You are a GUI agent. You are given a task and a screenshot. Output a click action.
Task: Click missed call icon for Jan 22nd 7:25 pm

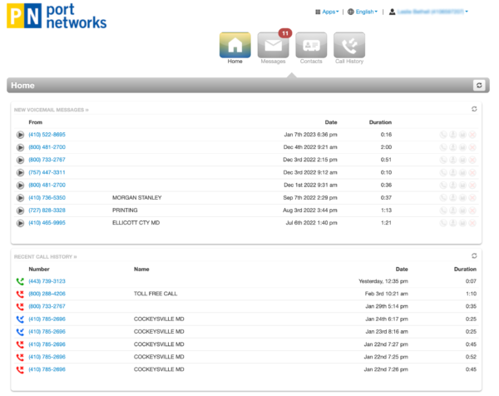pos(20,357)
